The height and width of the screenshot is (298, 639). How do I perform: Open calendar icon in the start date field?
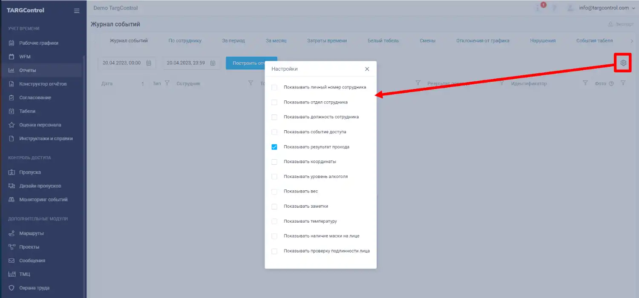pyautogui.click(x=149, y=63)
